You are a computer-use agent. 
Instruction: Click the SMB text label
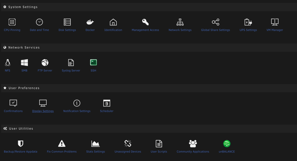click(x=24, y=70)
